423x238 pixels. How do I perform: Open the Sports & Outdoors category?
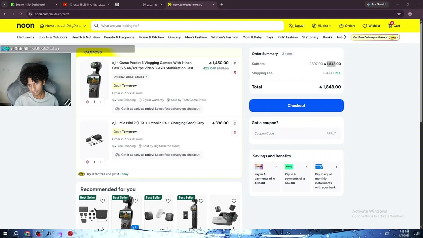click(x=53, y=37)
